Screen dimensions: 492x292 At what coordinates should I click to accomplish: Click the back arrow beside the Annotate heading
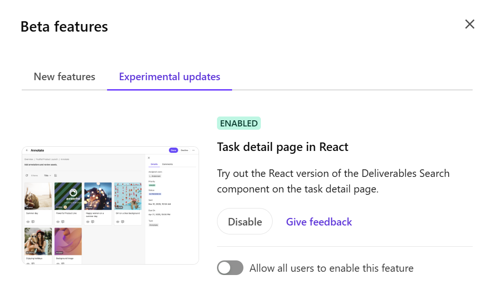[27, 150]
